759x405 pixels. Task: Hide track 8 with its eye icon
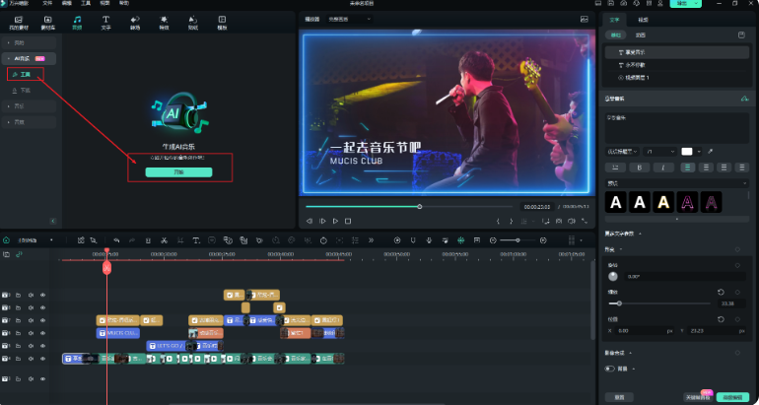(x=42, y=307)
